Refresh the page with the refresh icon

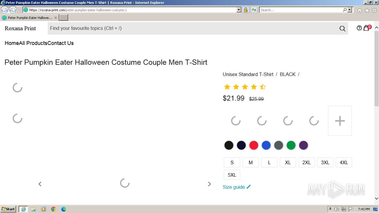[x=254, y=10]
